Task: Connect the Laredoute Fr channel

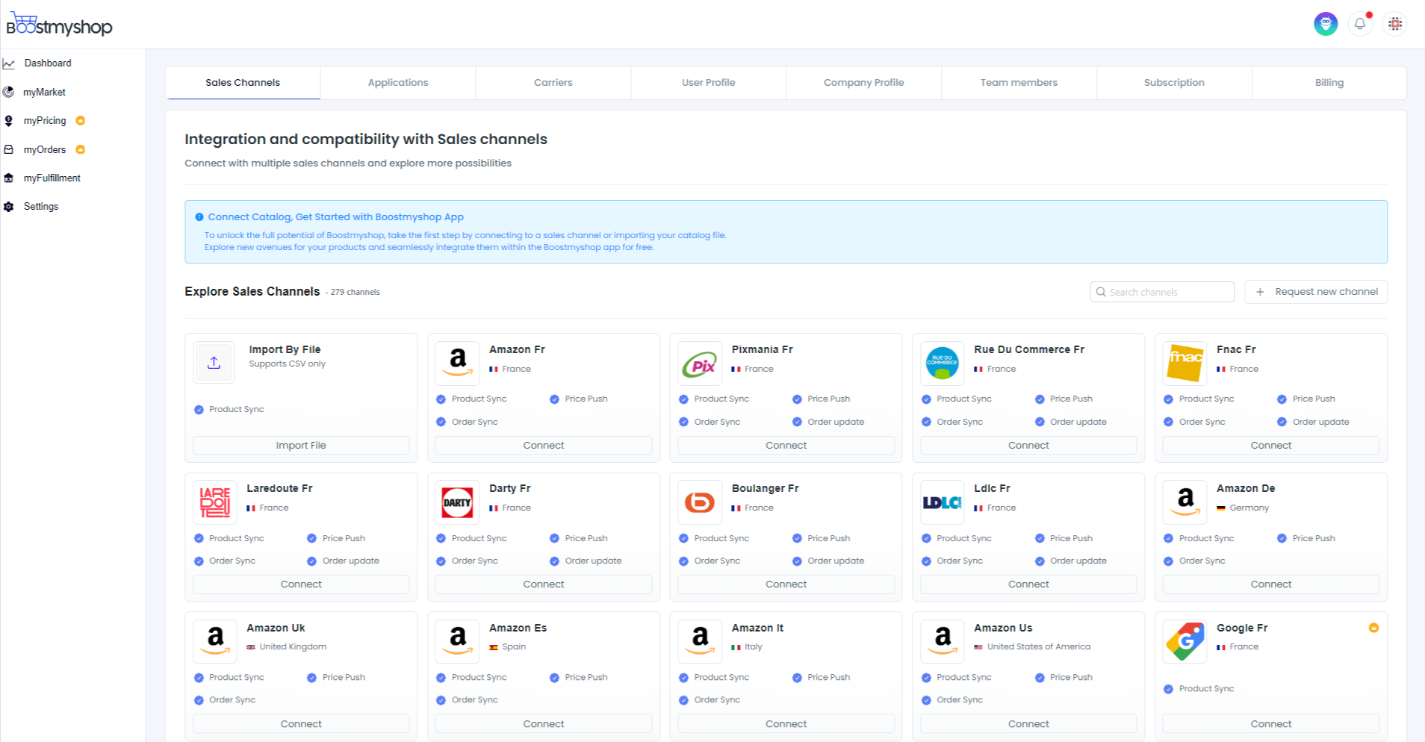Action: click(x=301, y=584)
